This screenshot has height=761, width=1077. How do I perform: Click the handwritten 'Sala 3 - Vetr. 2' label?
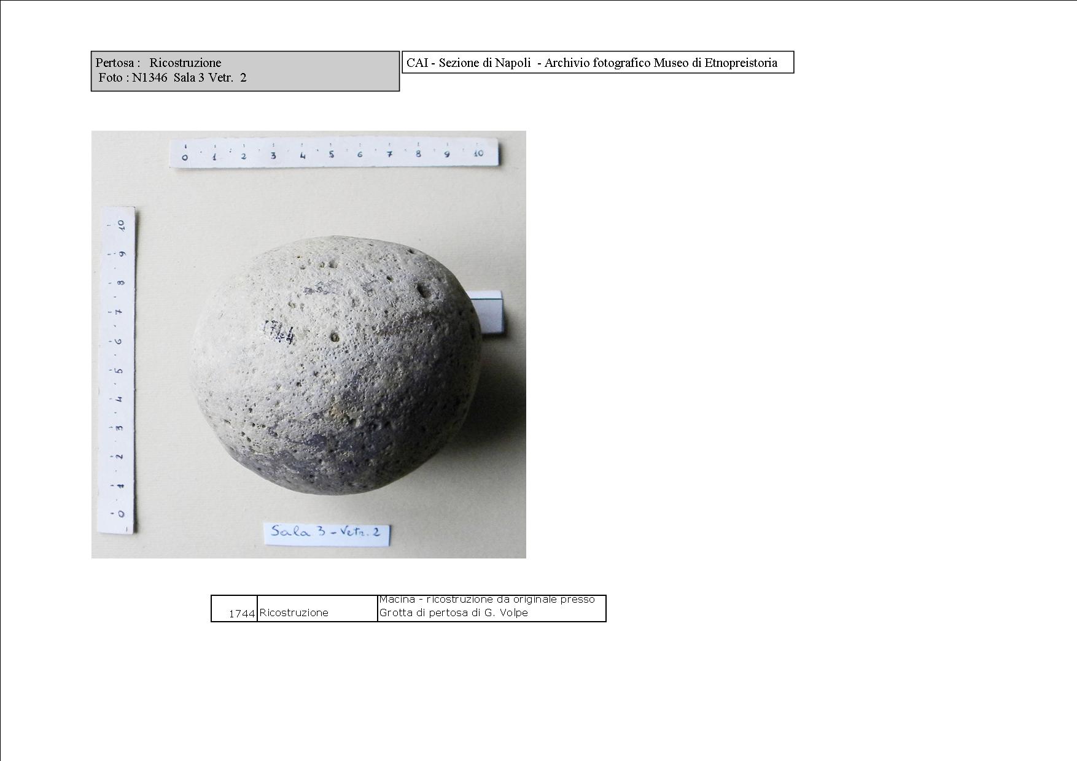coord(327,533)
